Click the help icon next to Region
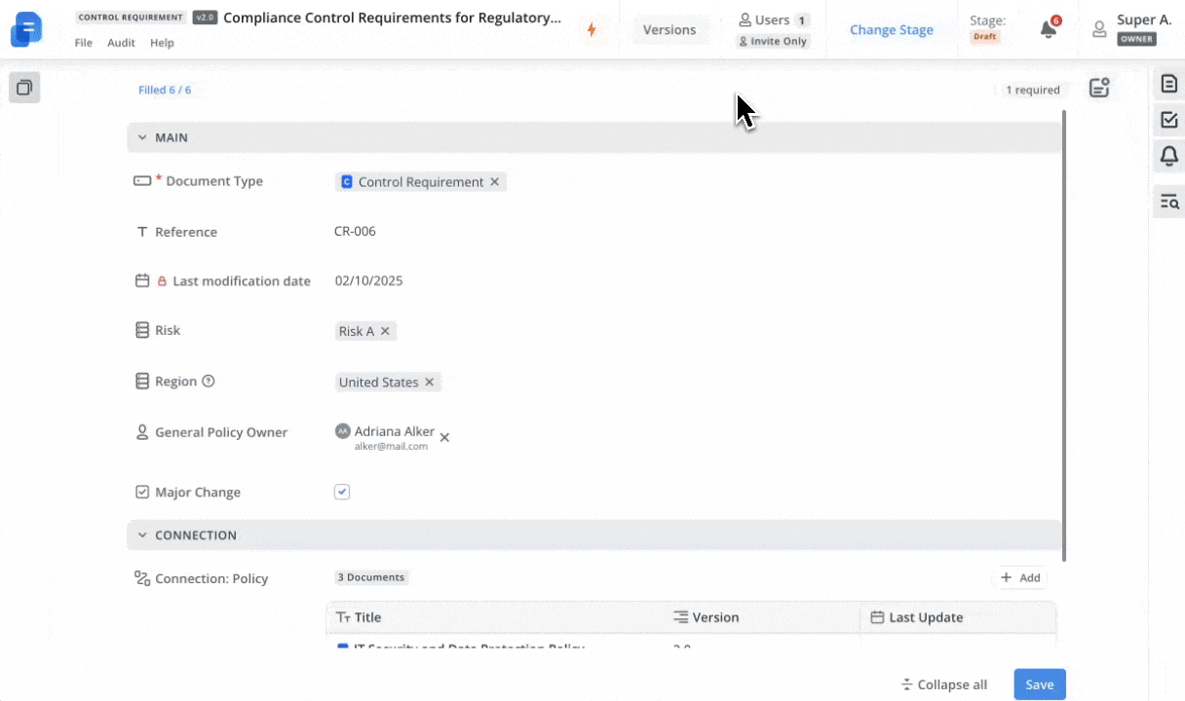Screen dimensions: 1185x701 [x=208, y=382]
